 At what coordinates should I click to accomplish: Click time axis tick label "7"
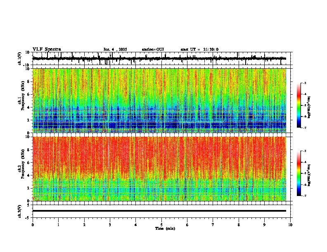213,225
